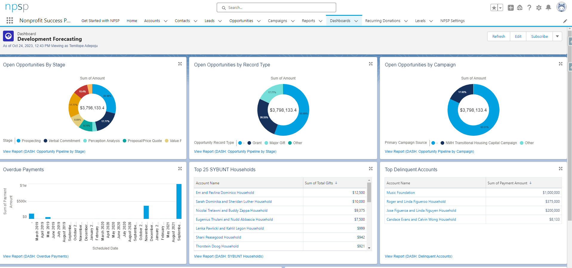Click the Global Actions plus icon
572x268 pixels.
(x=511, y=8)
